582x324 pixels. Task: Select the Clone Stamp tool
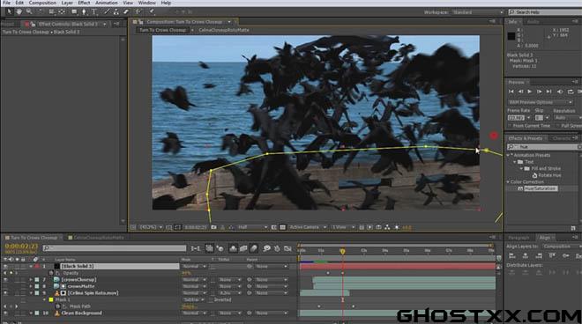116,11
